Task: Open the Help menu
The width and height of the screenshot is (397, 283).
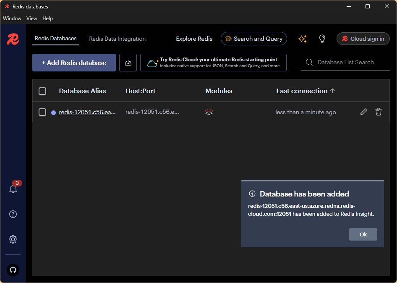Action: [47, 18]
